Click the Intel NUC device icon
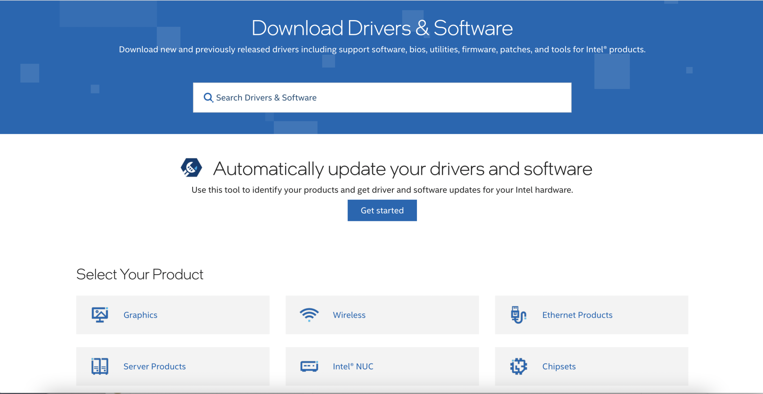 pos(309,366)
